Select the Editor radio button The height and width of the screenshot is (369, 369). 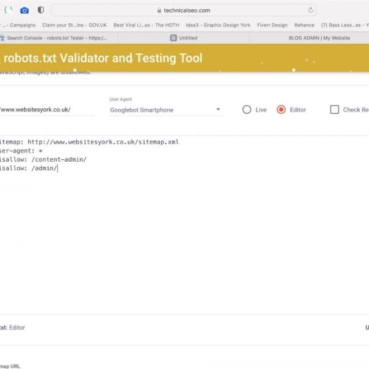click(281, 109)
